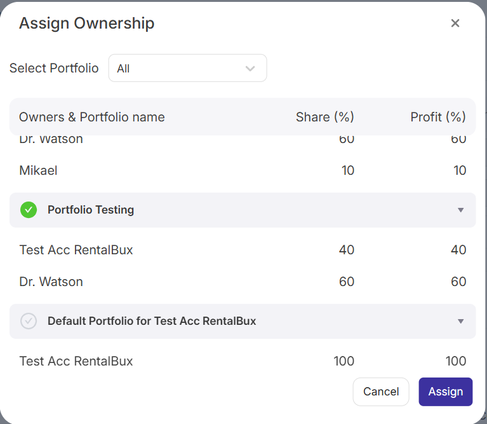Image resolution: width=487 pixels, height=424 pixels.
Task: Click the Cancel button
Action: click(381, 392)
